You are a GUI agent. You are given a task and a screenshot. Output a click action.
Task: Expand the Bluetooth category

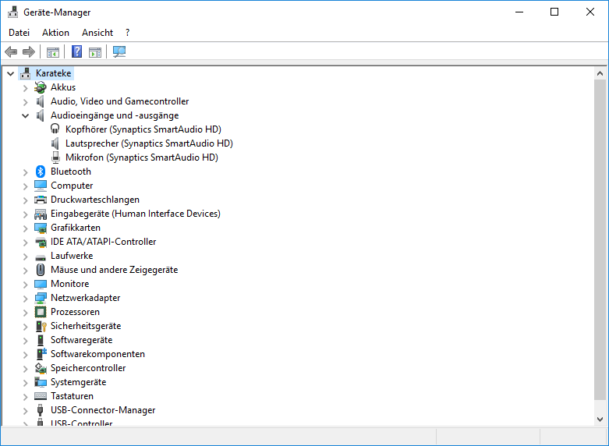(25, 172)
